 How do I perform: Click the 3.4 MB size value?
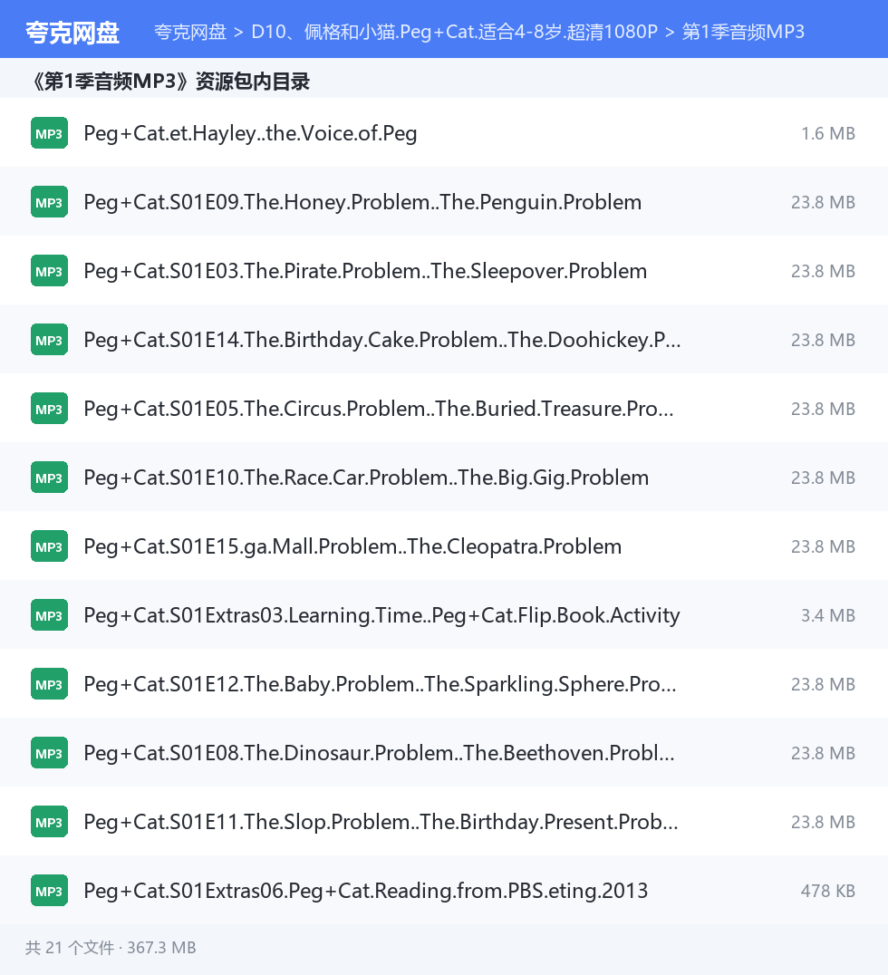click(827, 615)
